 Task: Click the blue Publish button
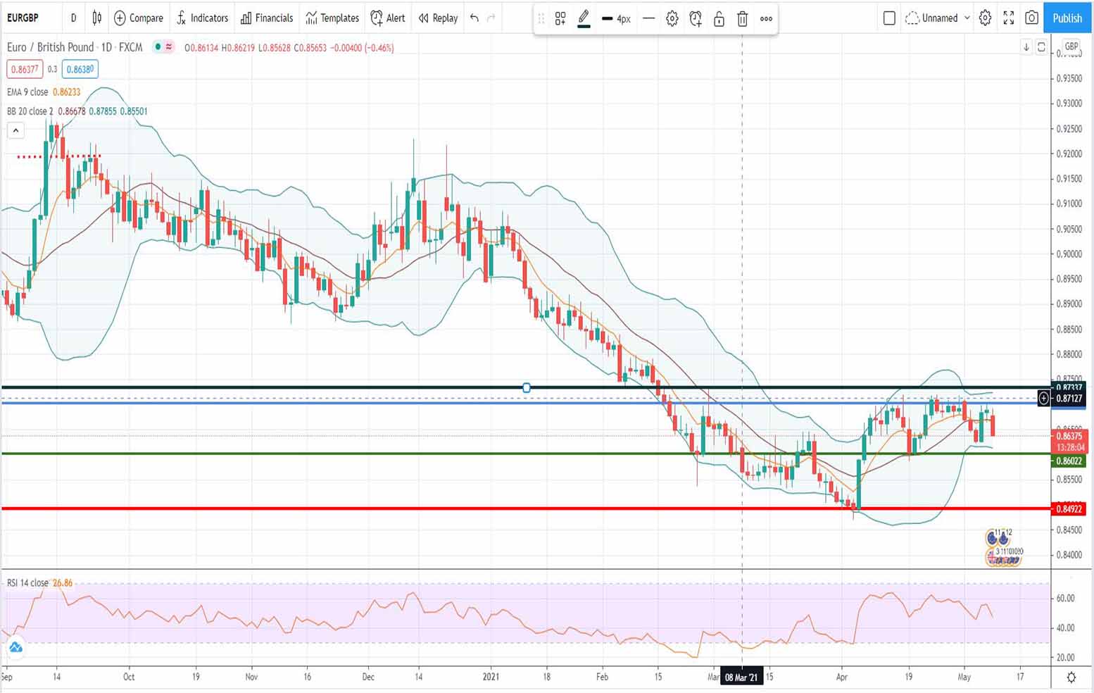coord(1067,18)
